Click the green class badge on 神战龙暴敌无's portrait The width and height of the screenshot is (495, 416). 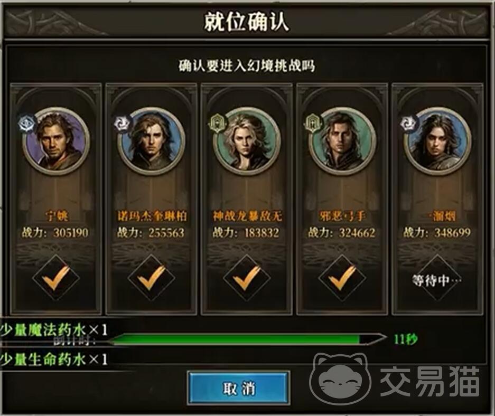coord(218,124)
